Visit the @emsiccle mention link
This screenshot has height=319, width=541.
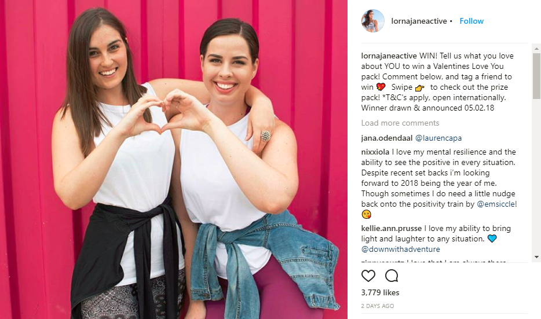pyautogui.click(x=496, y=204)
